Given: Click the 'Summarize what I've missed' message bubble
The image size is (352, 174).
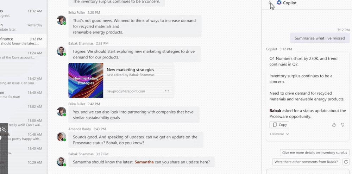Looking at the screenshot, I should click(320, 38).
